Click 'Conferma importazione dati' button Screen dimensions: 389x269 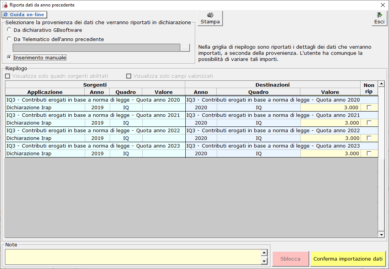point(348,259)
